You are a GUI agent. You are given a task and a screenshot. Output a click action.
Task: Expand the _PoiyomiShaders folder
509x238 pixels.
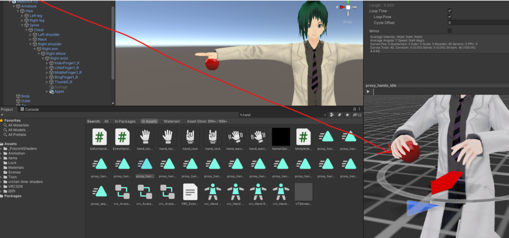(1, 149)
